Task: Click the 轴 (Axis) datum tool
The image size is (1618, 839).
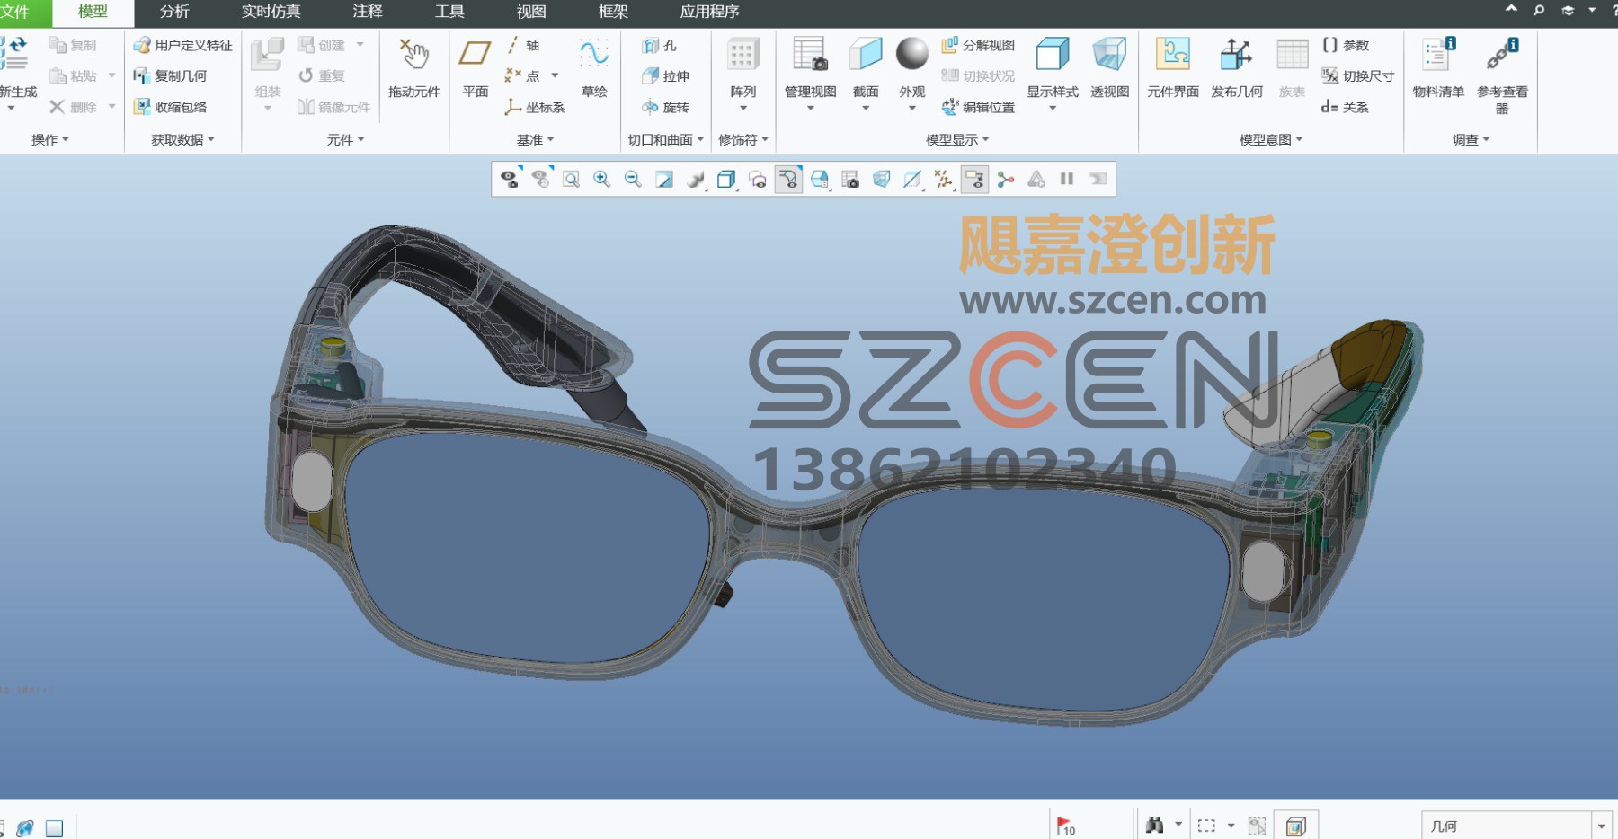Action: pos(522,45)
